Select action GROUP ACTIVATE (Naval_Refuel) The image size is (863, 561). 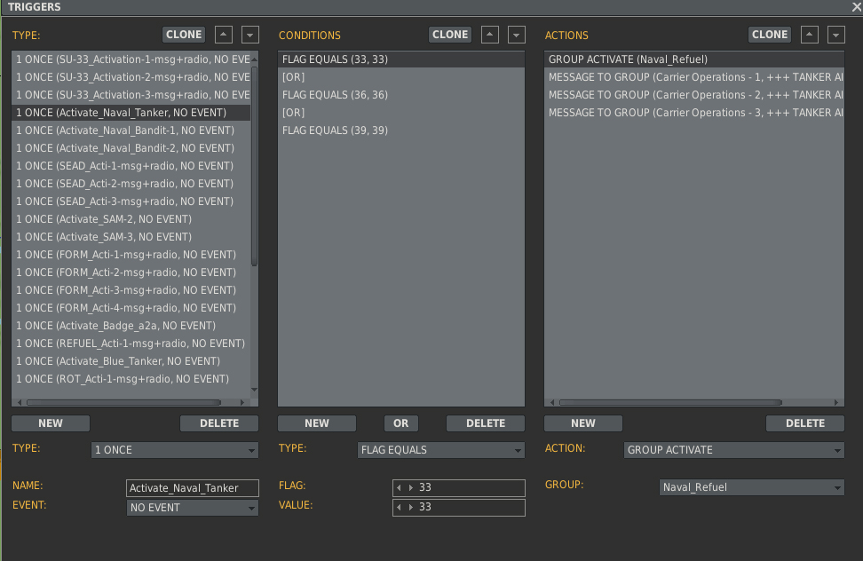[x=694, y=59]
